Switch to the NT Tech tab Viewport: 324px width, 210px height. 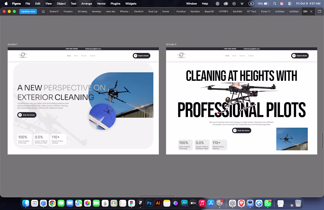click(x=252, y=11)
